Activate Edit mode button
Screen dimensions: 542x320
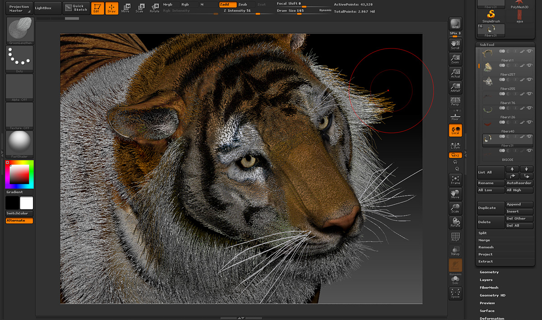pos(98,8)
